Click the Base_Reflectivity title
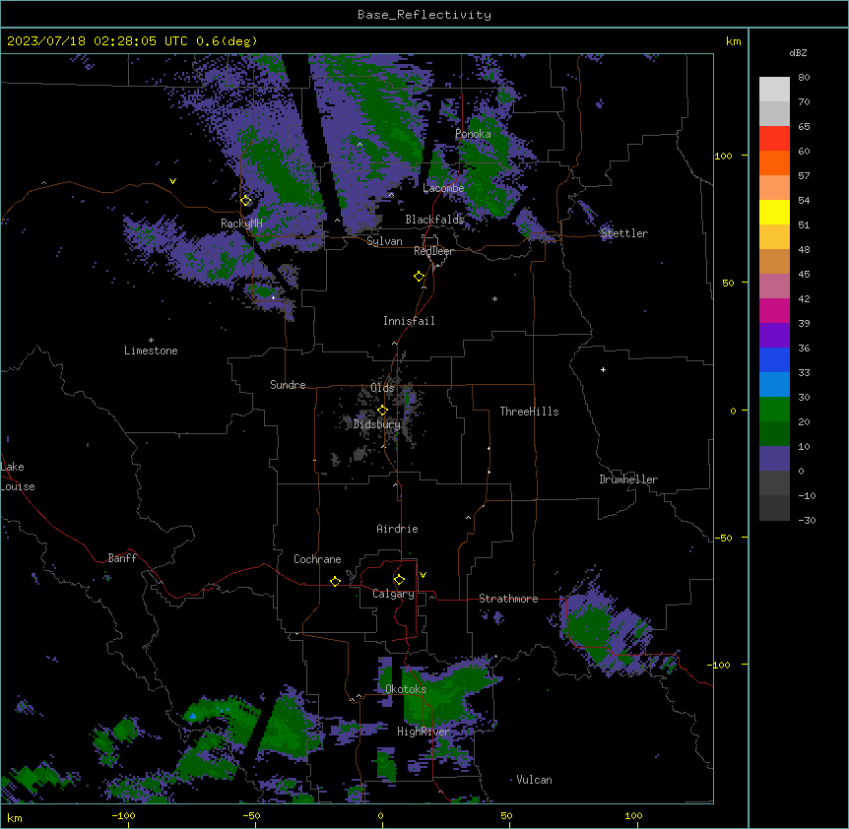Screen dimensions: 849x829 pyautogui.click(x=424, y=15)
